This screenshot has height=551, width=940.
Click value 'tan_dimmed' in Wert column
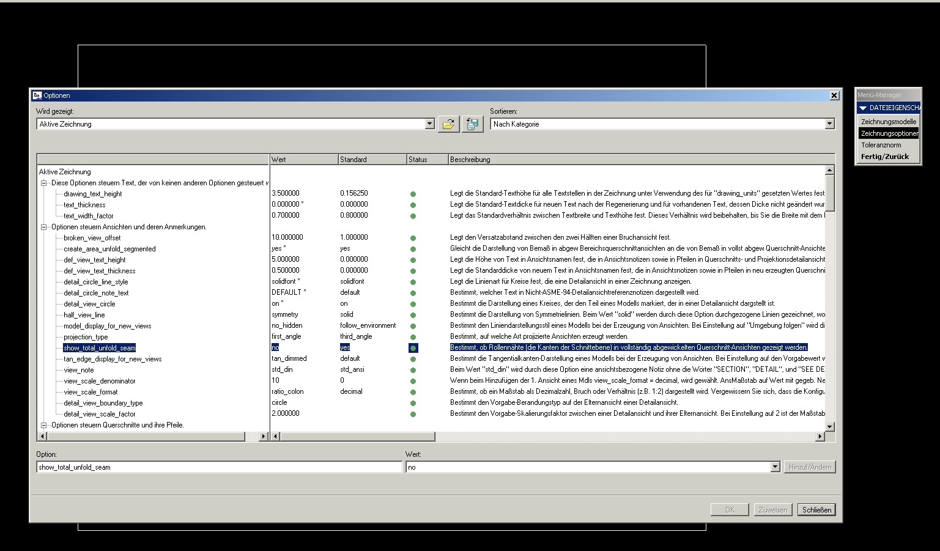pos(289,358)
